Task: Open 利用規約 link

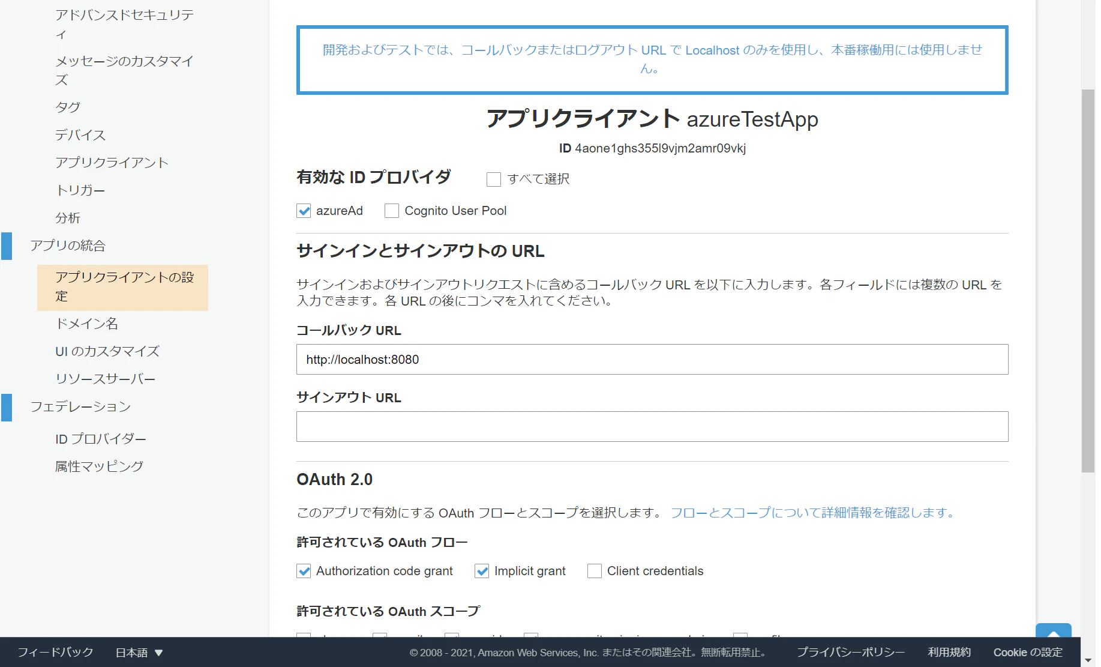Action: [949, 653]
